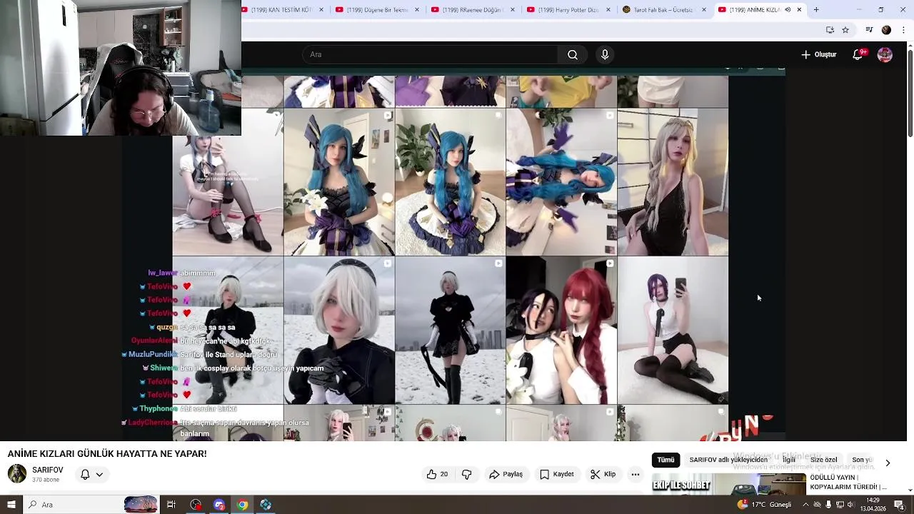Select the İlgili filter chip
Image resolution: width=914 pixels, height=514 pixels.
[788, 460]
